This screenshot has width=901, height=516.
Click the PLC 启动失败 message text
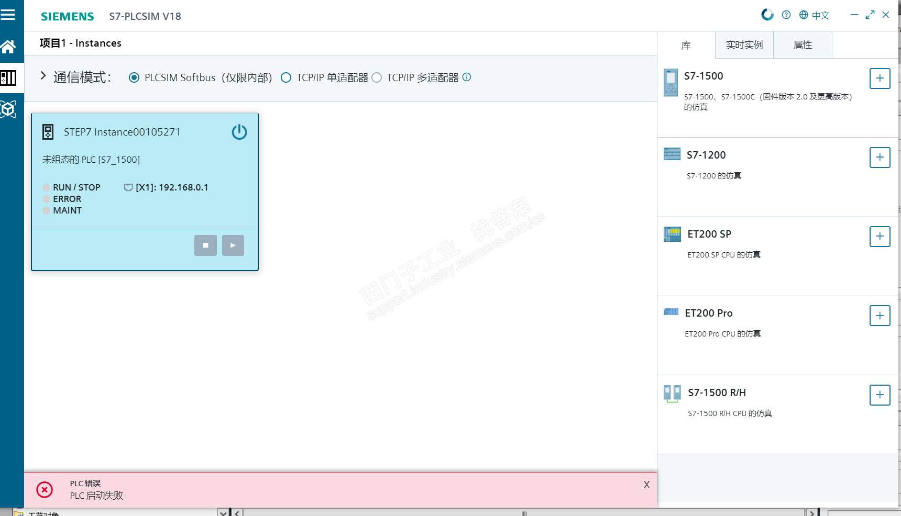point(96,496)
